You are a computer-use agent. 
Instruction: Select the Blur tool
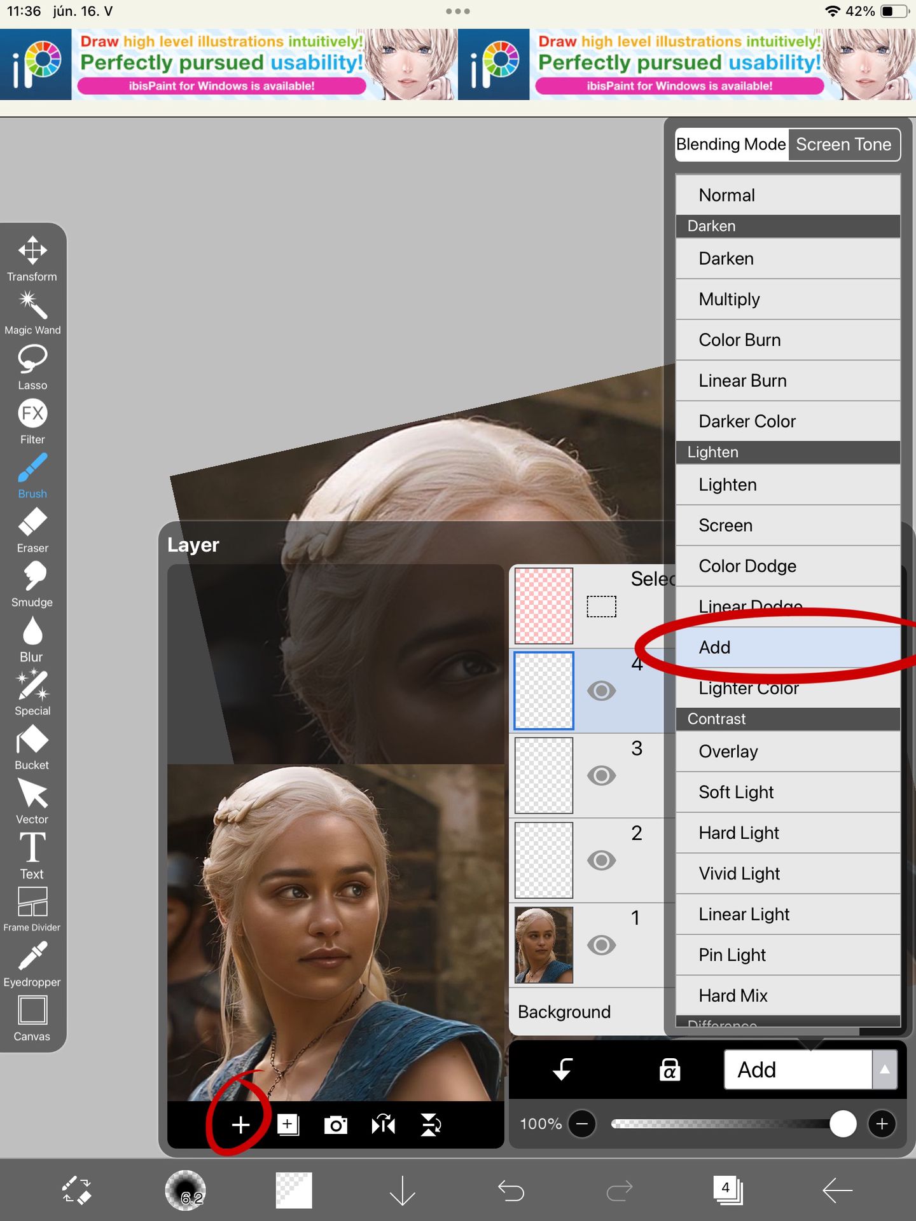click(32, 639)
